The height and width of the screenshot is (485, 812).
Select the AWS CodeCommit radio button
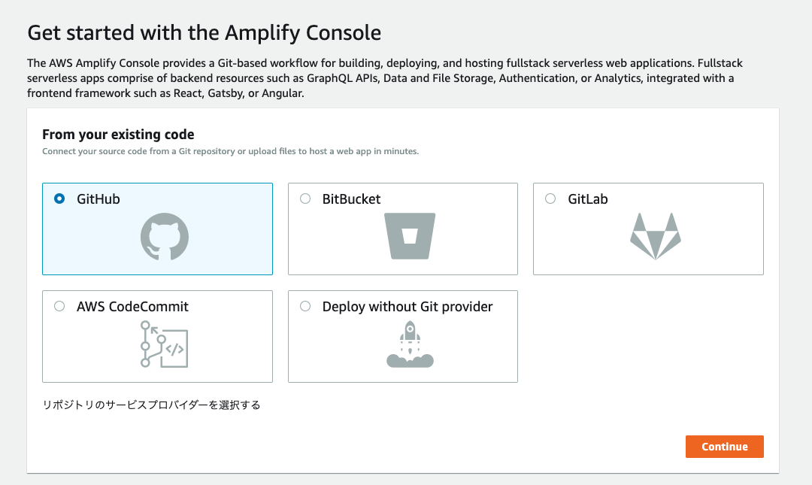[x=59, y=306]
